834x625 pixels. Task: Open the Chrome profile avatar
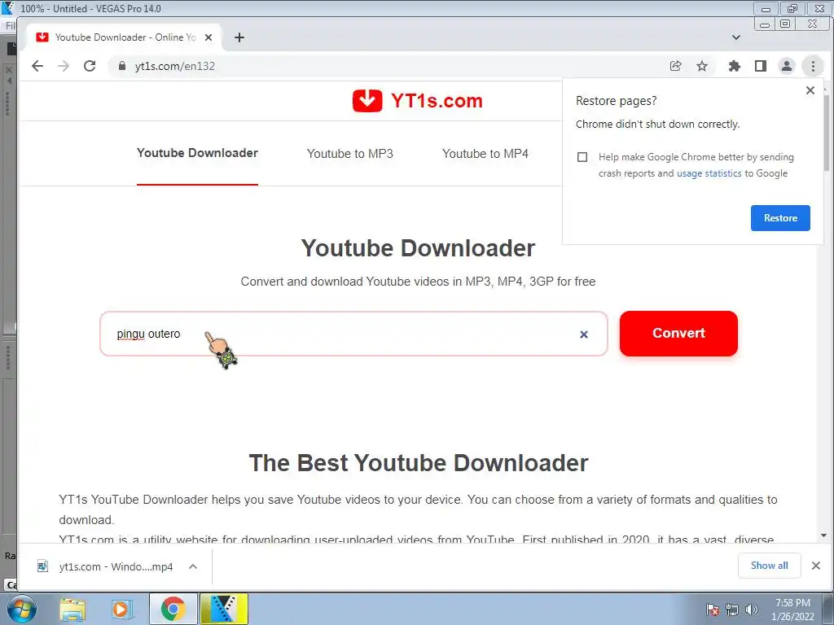point(787,66)
